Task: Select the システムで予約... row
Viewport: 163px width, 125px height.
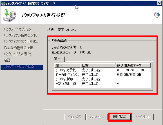Action: click(102, 70)
